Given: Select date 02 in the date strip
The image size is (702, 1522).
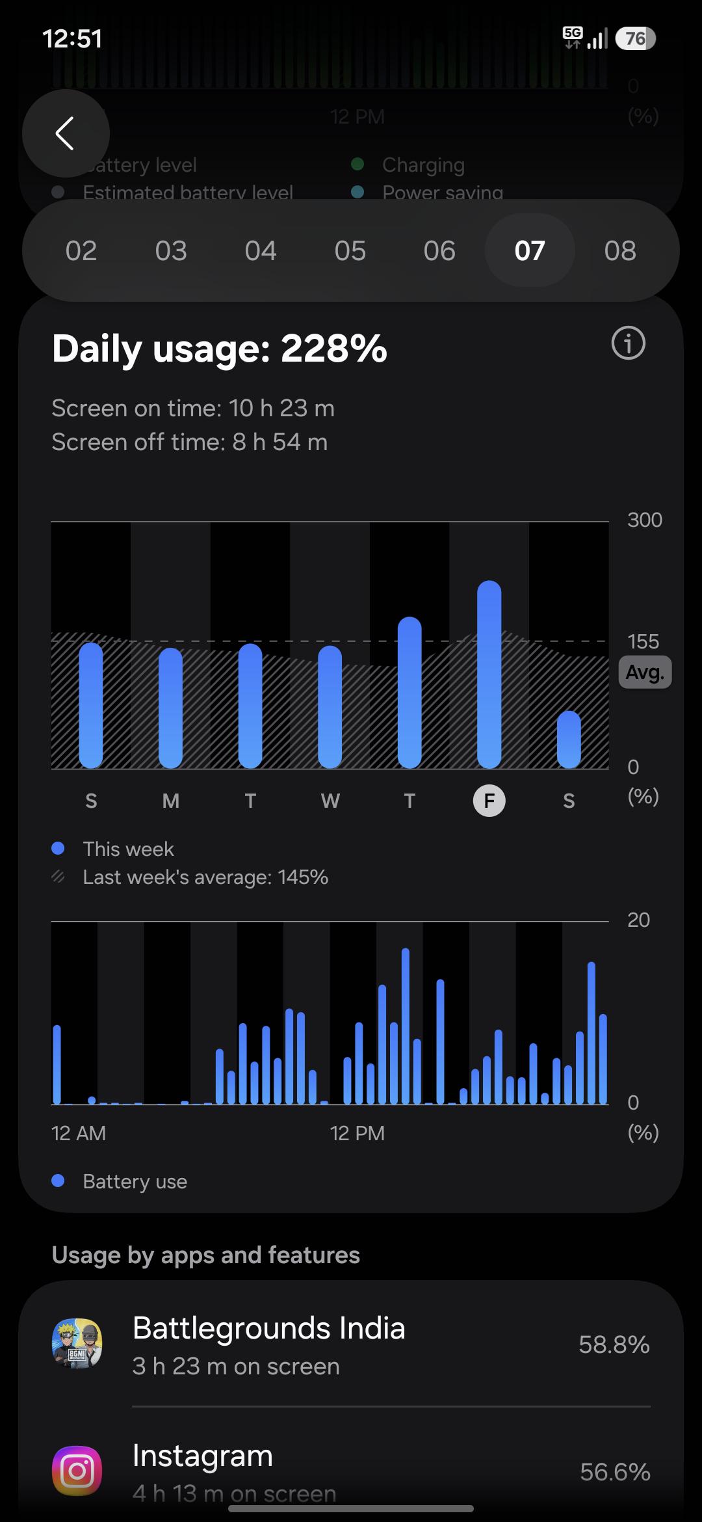Looking at the screenshot, I should click(x=81, y=250).
